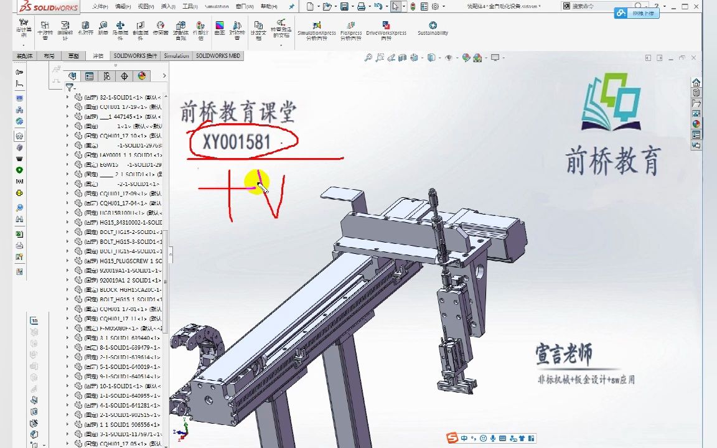Switch to the Simulation CommandManager tab
717x448 pixels.
(x=176, y=55)
